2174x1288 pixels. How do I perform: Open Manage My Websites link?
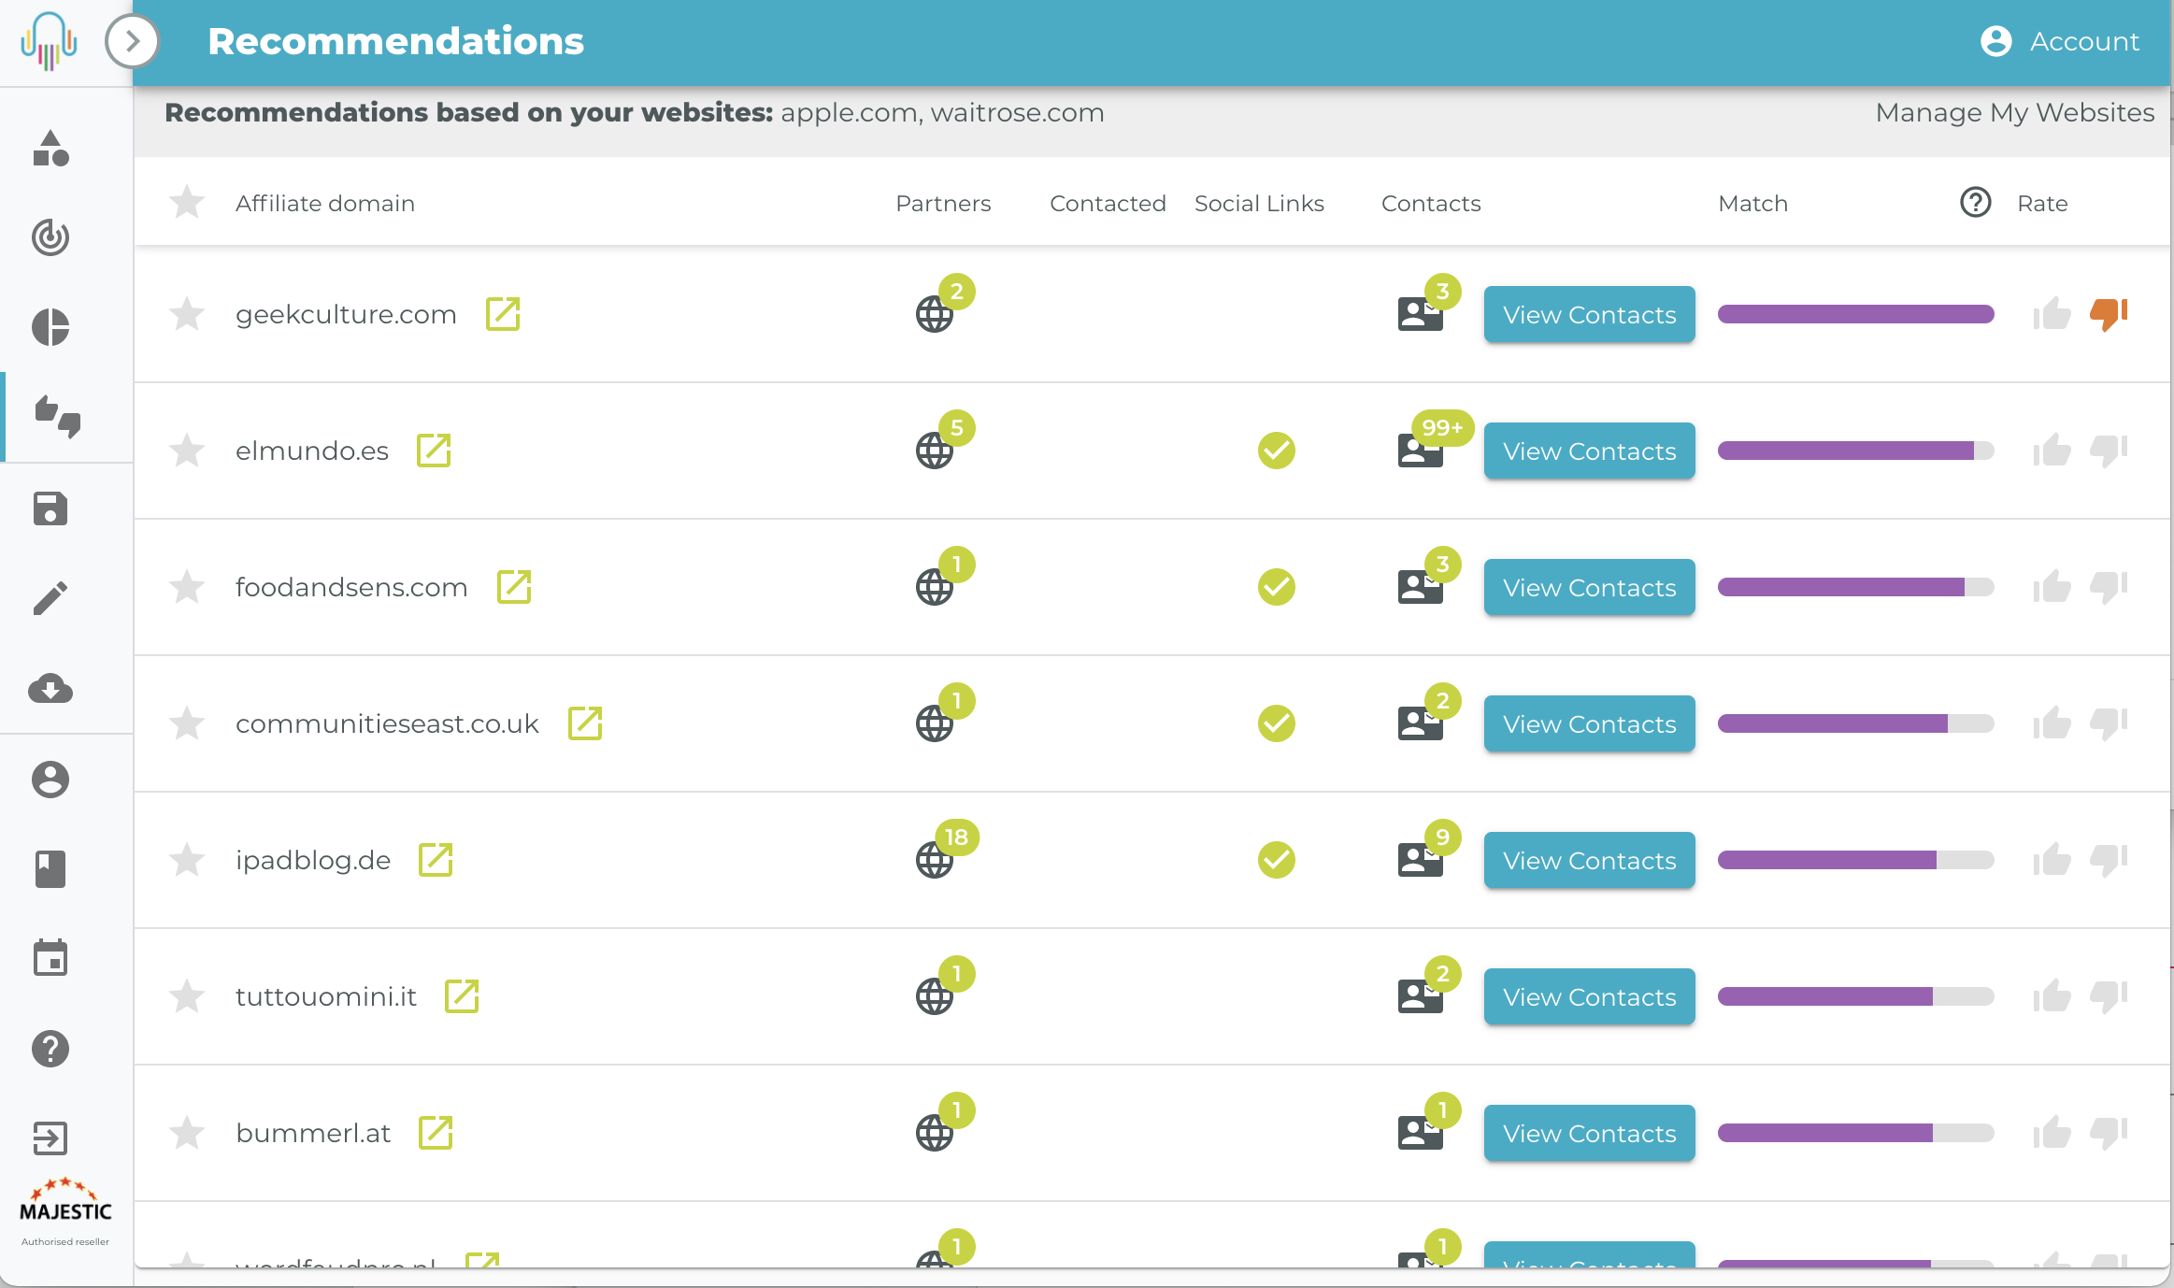click(x=2014, y=112)
